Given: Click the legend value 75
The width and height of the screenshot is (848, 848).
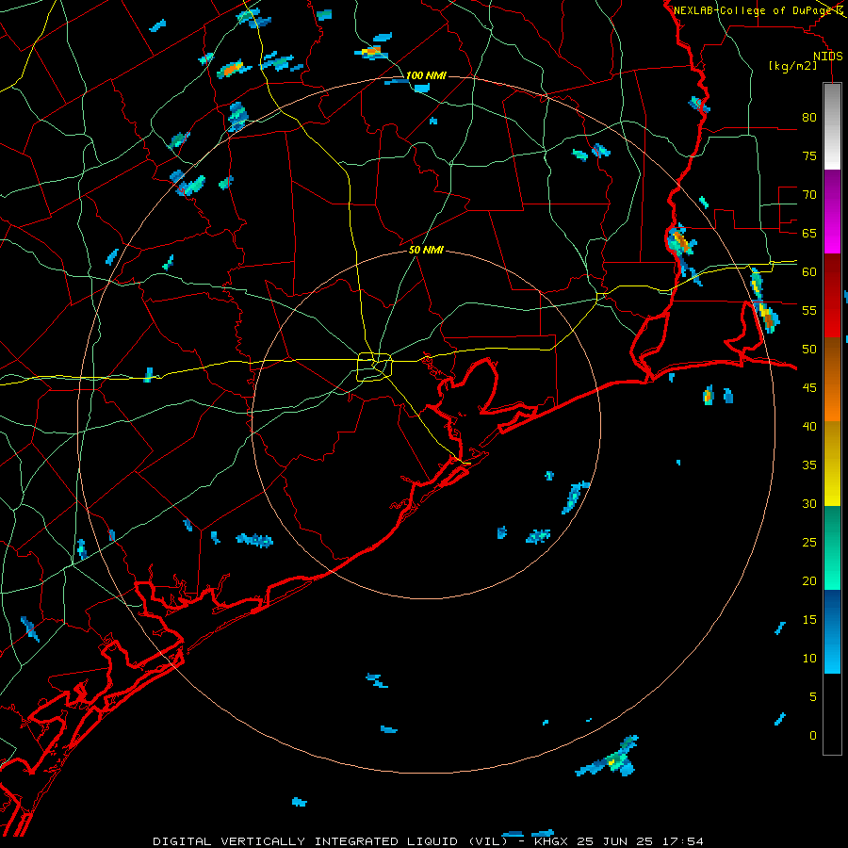Looking at the screenshot, I should click(x=809, y=155).
